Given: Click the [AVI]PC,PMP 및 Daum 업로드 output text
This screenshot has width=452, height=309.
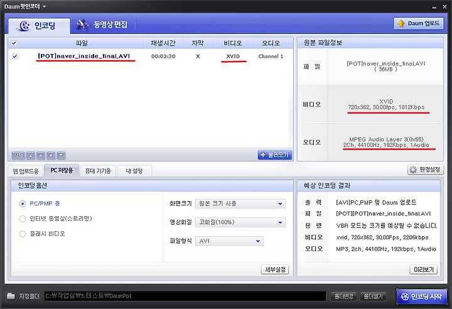Looking at the screenshot, I should [376, 202].
